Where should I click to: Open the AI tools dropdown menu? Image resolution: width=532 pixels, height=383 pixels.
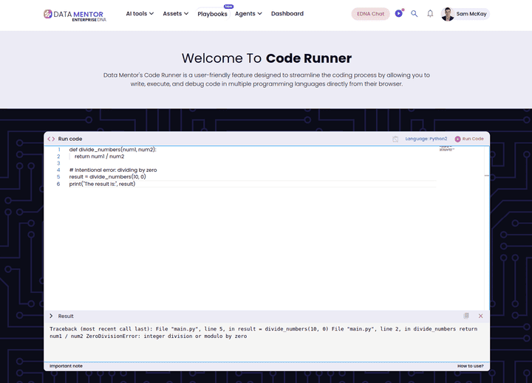pyautogui.click(x=140, y=14)
